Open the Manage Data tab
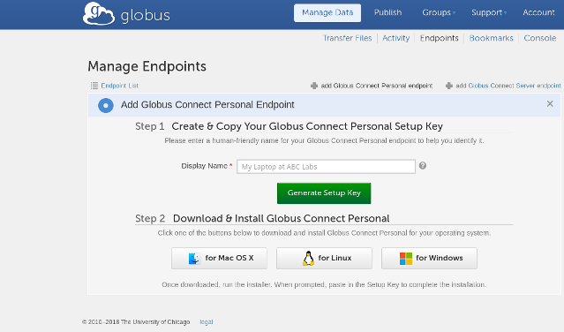The image size is (564, 332). tap(327, 13)
